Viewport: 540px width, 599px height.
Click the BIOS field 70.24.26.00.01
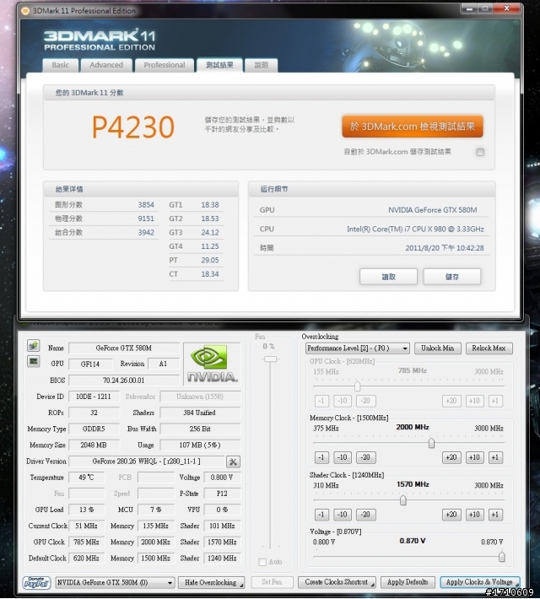point(124,380)
